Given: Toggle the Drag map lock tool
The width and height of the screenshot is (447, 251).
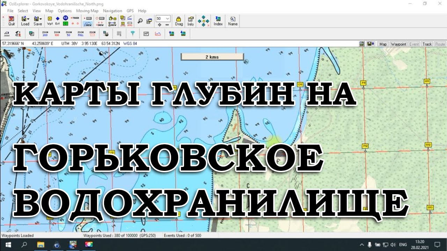Looking at the screenshot, I should tap(179, 21).
